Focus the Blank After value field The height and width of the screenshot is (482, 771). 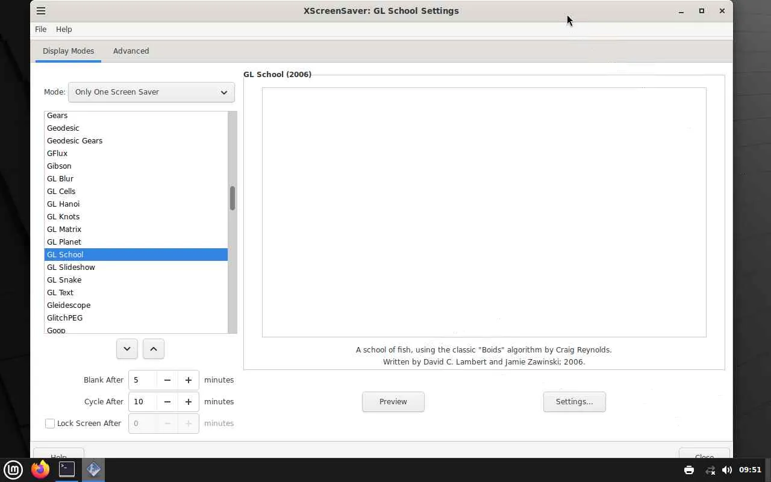(x=143, y=380)
